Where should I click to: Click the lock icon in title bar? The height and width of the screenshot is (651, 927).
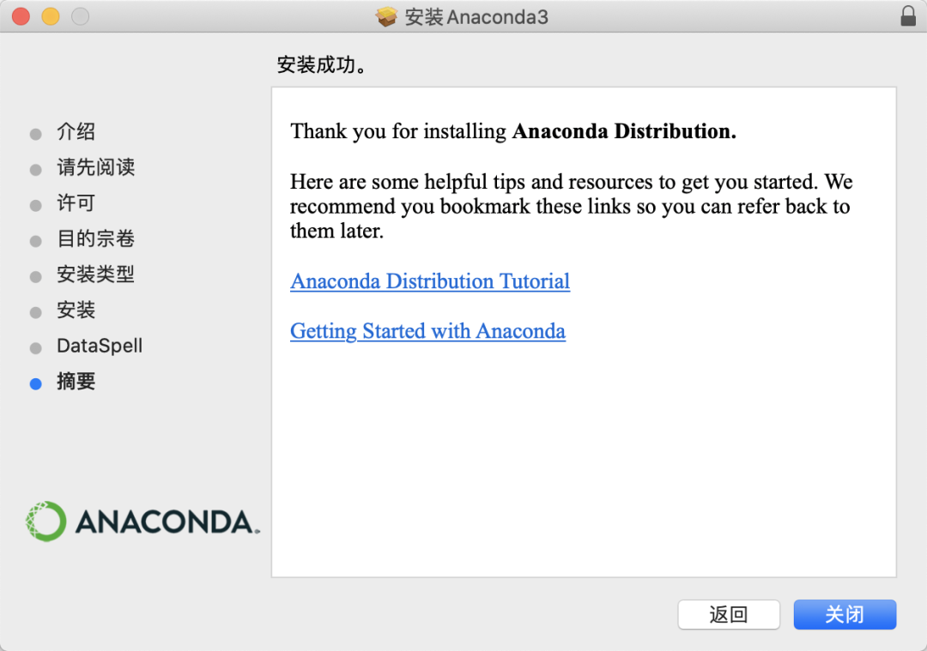pyautogui.click(x=908, y=16)
